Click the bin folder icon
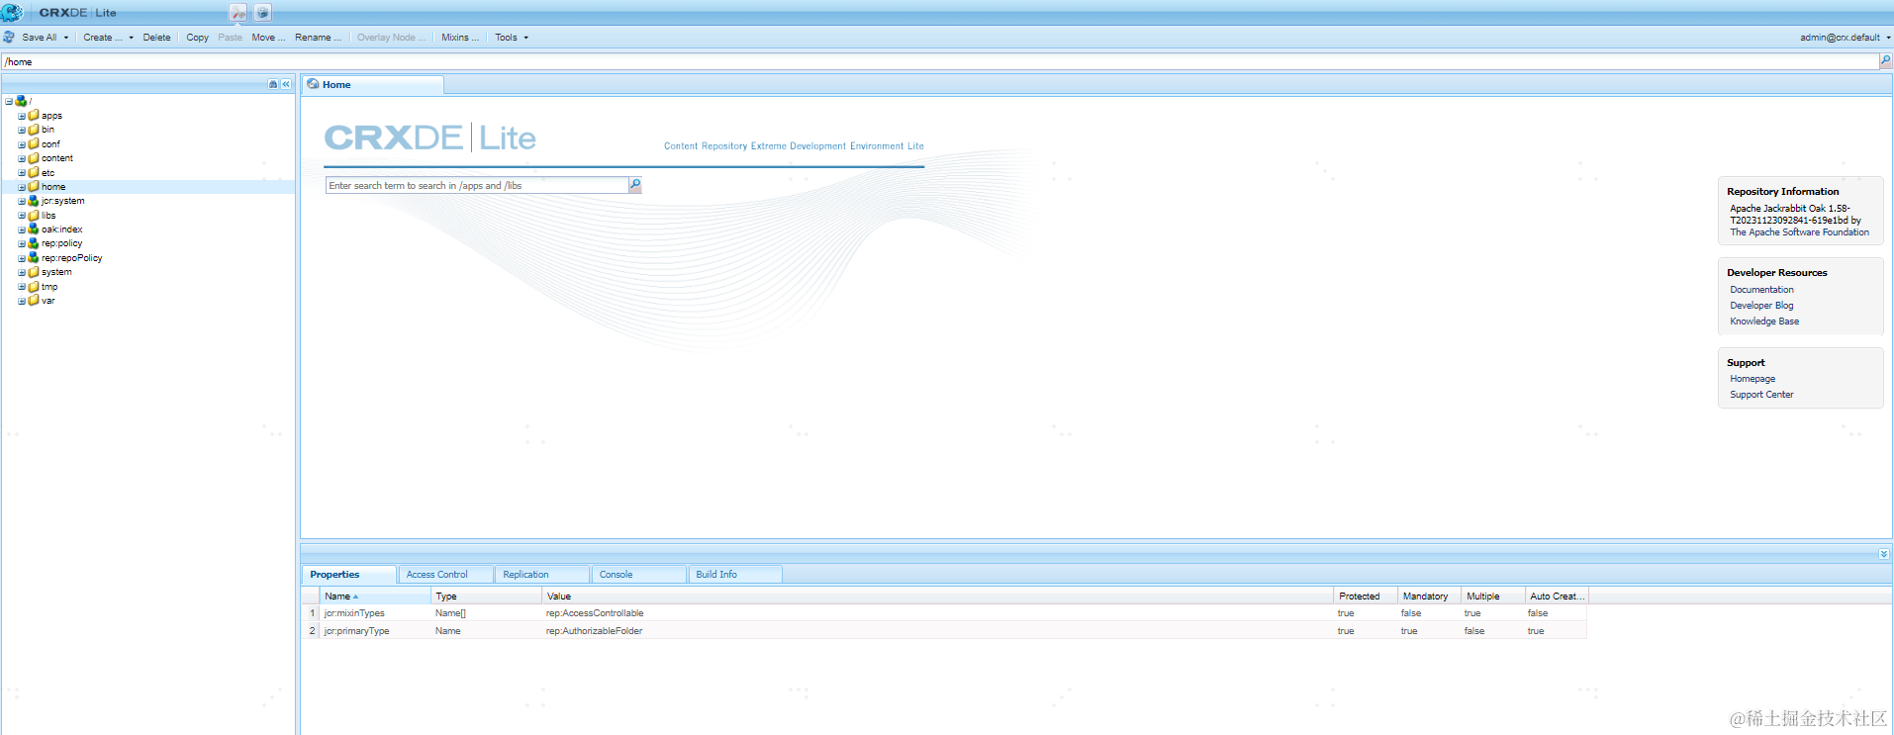The width and height of the screenshot is (1894, 735). (34, 130)
